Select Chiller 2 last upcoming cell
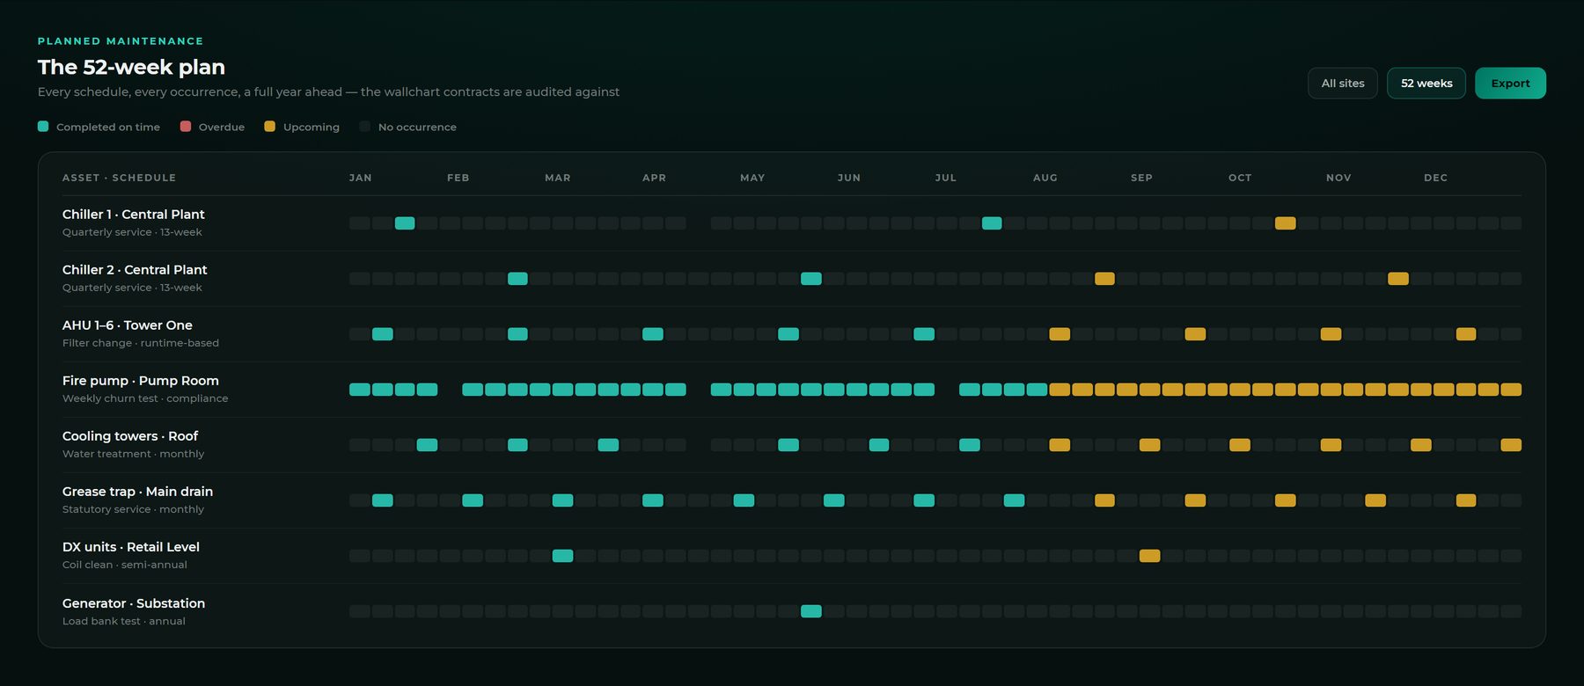Viewport: 1584px width, 686px height. [x=1397, y=279]
